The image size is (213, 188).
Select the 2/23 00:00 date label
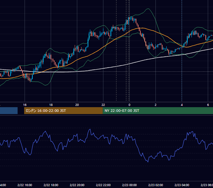(129, 185)
